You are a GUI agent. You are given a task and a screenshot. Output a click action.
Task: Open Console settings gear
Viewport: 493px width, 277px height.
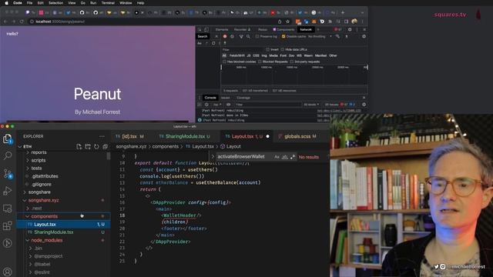tap(364, 105)
